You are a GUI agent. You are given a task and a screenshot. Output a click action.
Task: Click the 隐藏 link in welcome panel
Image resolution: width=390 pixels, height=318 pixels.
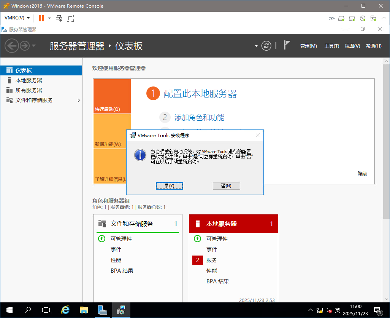[362, 173]
